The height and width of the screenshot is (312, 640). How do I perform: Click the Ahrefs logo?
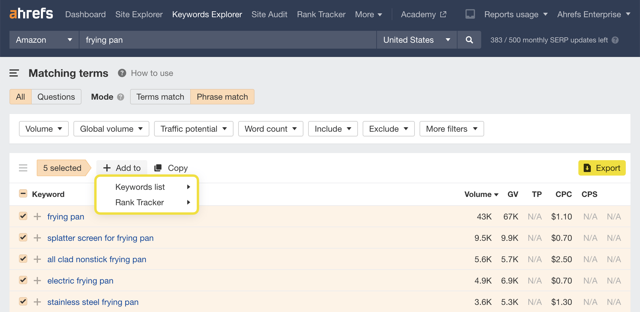31,14
